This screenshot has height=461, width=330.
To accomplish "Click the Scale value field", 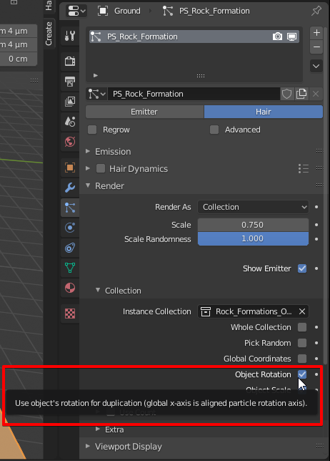I will point(253,225).
